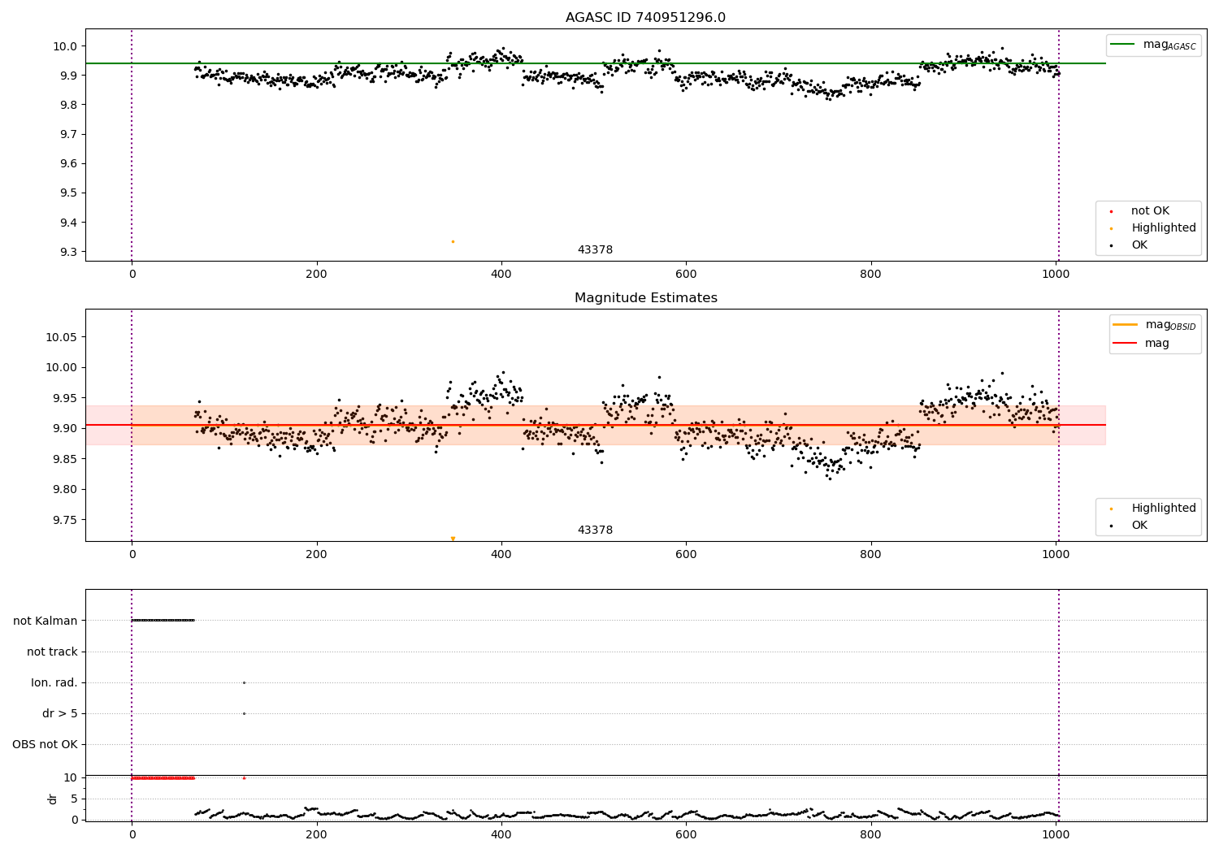Click x-axis tick 600 in bottom plot
Image resolution: width=1219 pixels, height=853 pixels.
click(686, 834)
